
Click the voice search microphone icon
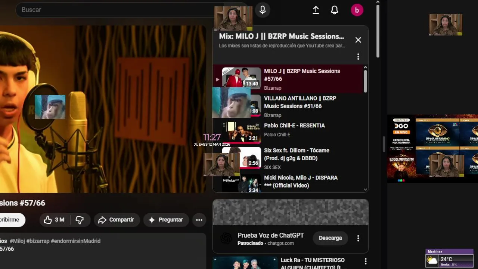263,10
